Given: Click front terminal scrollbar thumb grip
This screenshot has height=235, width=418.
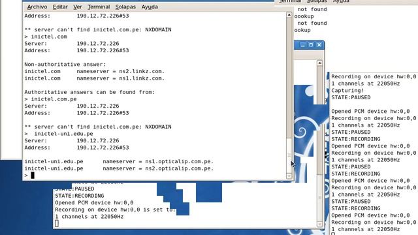Looking at the screenshot, I should pyautogui.click(x=289, y=155).
